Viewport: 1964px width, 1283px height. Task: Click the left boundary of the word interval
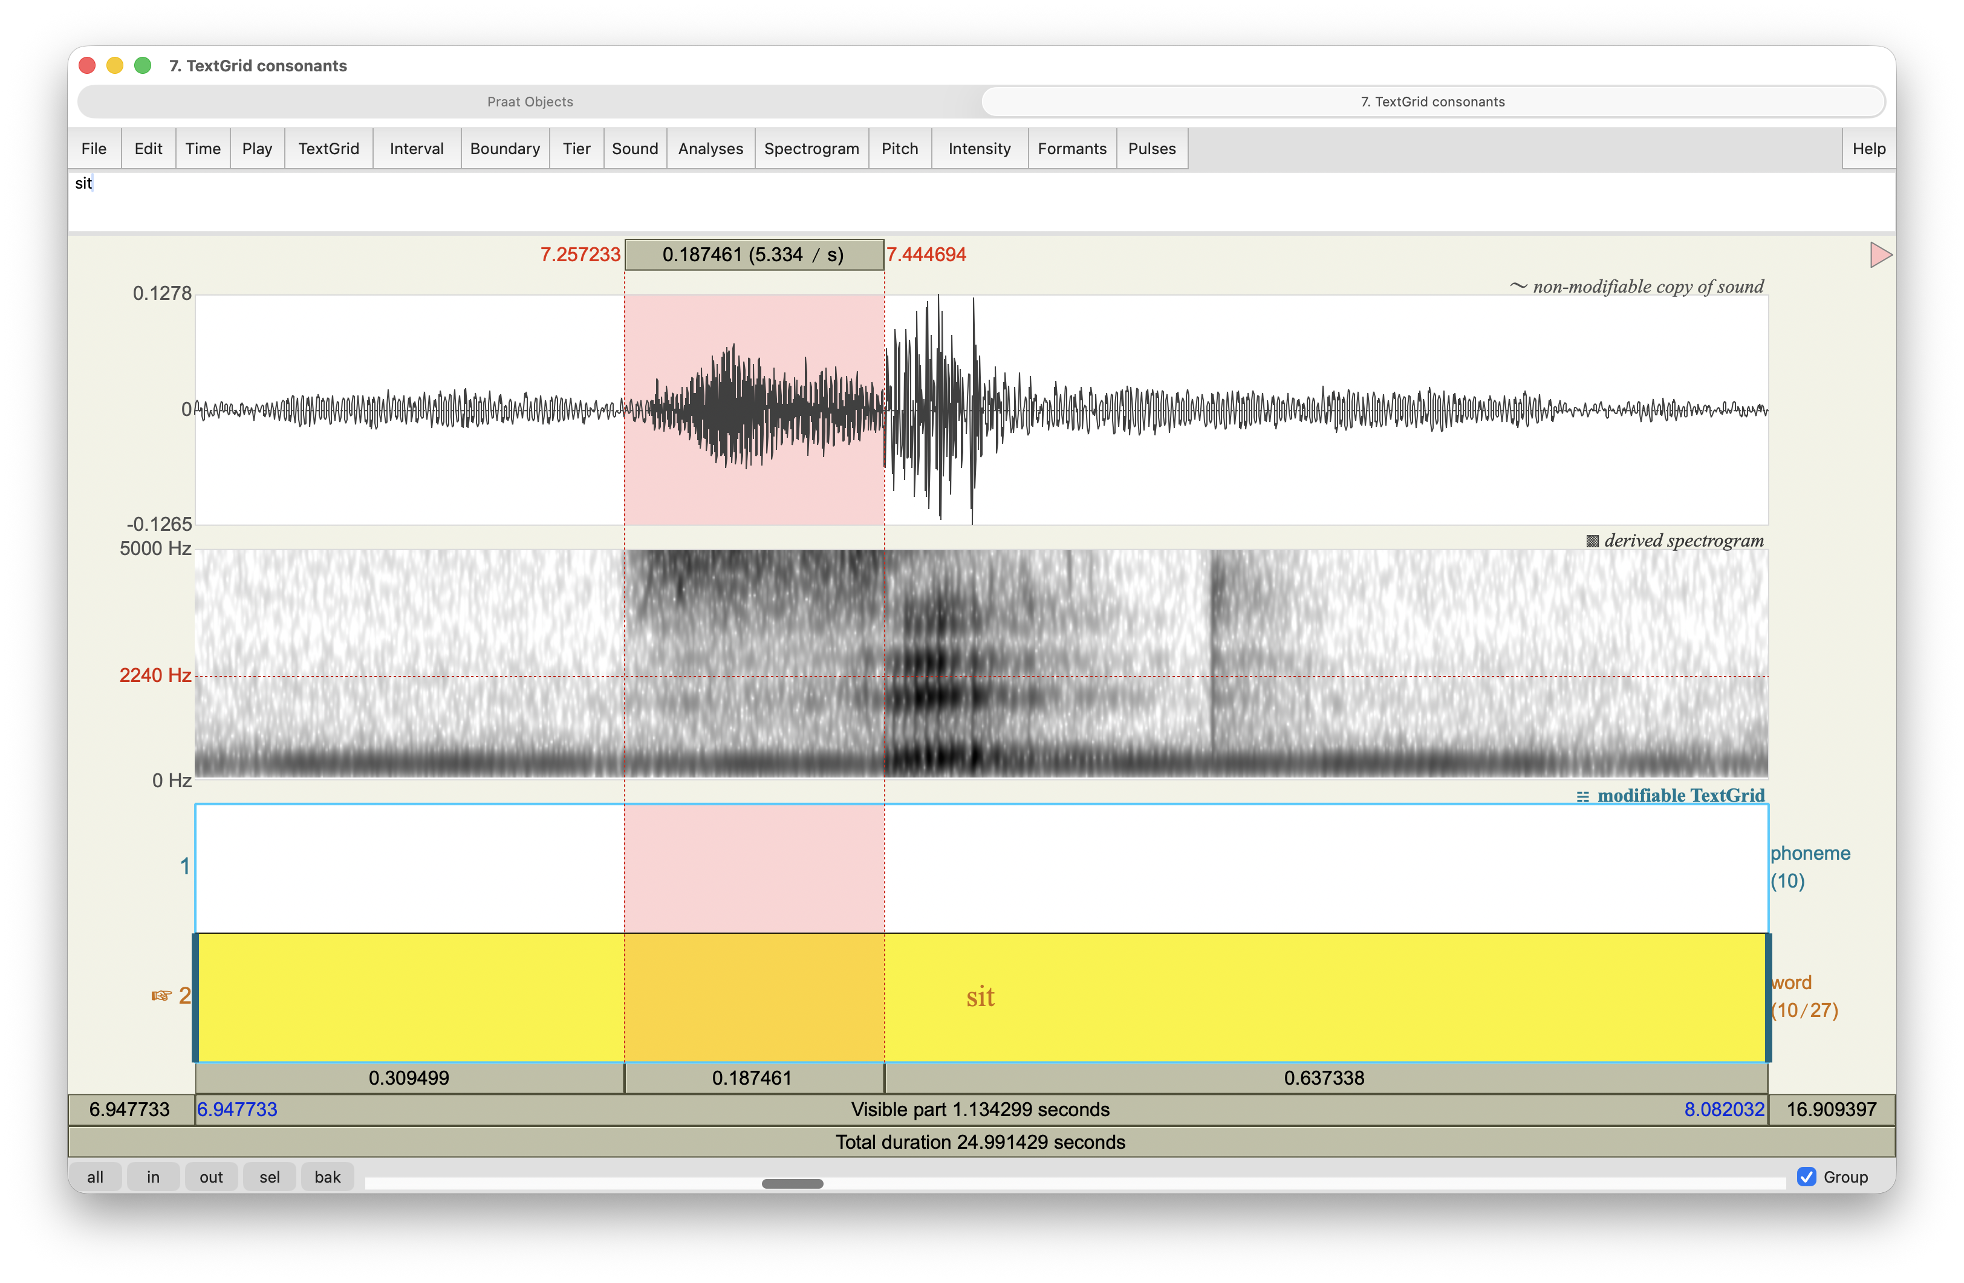tap(195, 998)
